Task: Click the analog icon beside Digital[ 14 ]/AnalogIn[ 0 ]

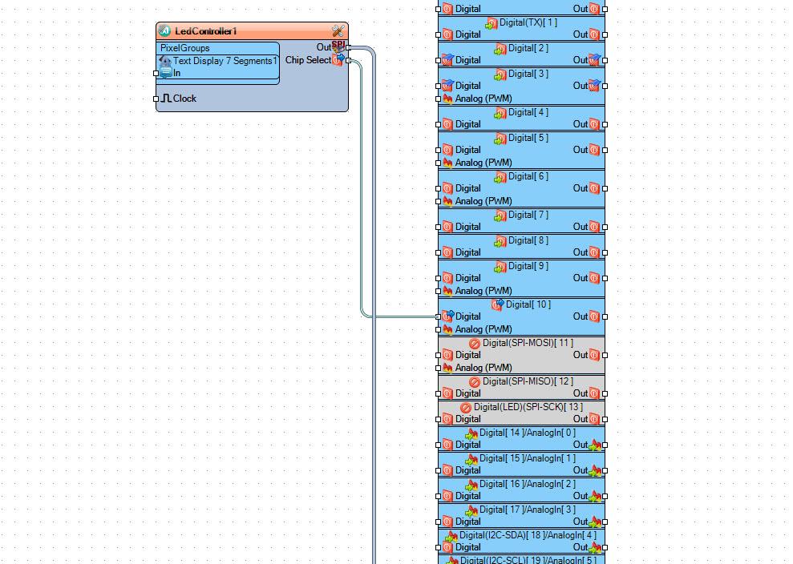Action: [471, 433]
